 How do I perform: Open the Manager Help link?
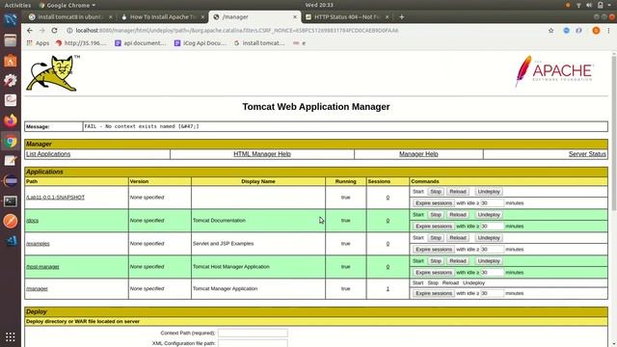pyautogui.click(x=418, y=154)
